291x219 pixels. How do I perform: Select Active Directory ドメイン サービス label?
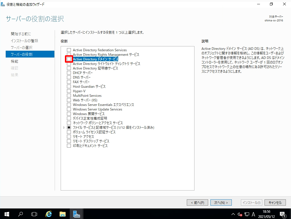click(x=96, y=59)
